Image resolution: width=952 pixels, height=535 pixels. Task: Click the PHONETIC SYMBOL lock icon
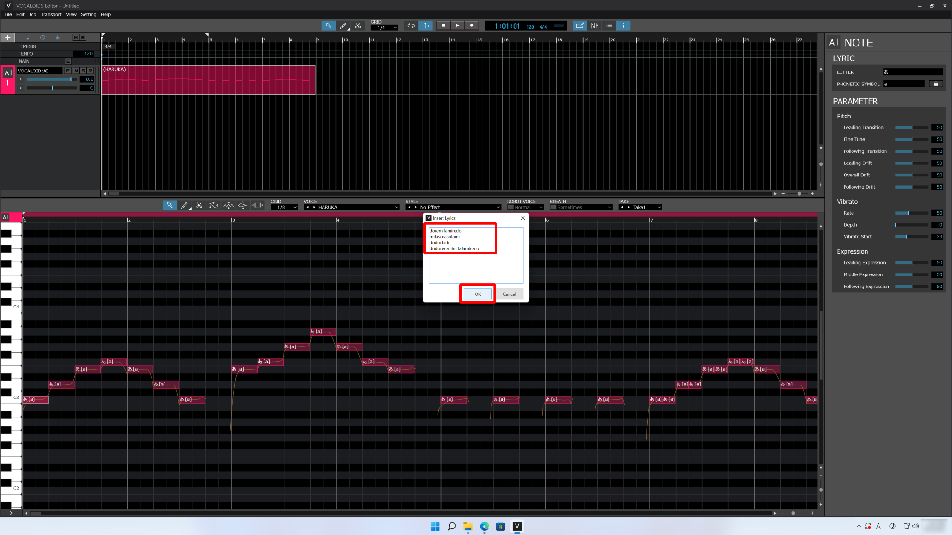pyautogui.click(x=936, y=84)
